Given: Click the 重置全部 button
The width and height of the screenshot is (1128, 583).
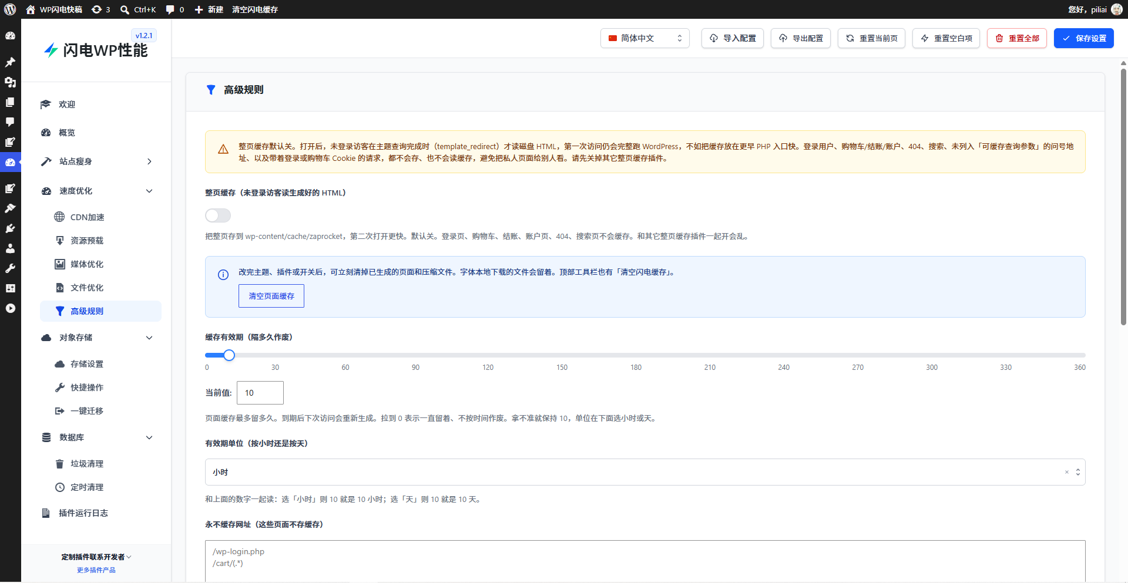Looking at the screenshot, I should click(1017, 38).
